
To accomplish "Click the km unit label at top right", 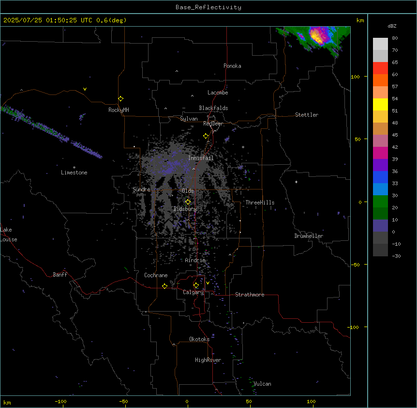I will [x=360, y=20].
